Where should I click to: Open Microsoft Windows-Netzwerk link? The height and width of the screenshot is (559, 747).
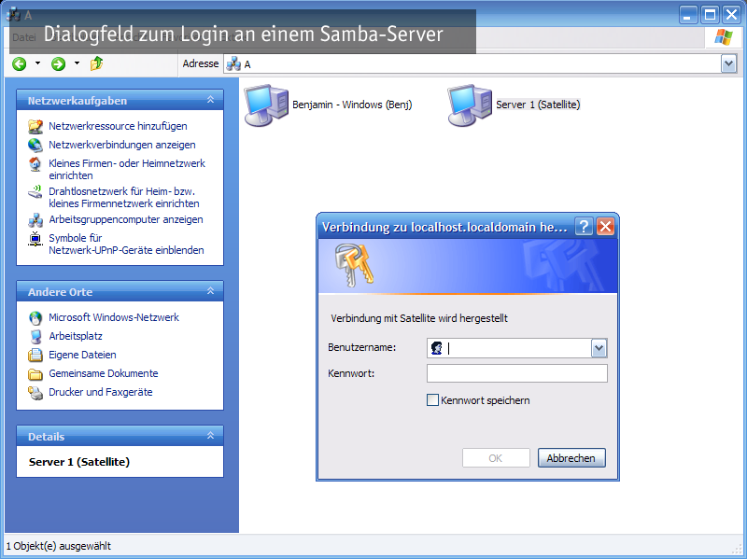[114, 317]
